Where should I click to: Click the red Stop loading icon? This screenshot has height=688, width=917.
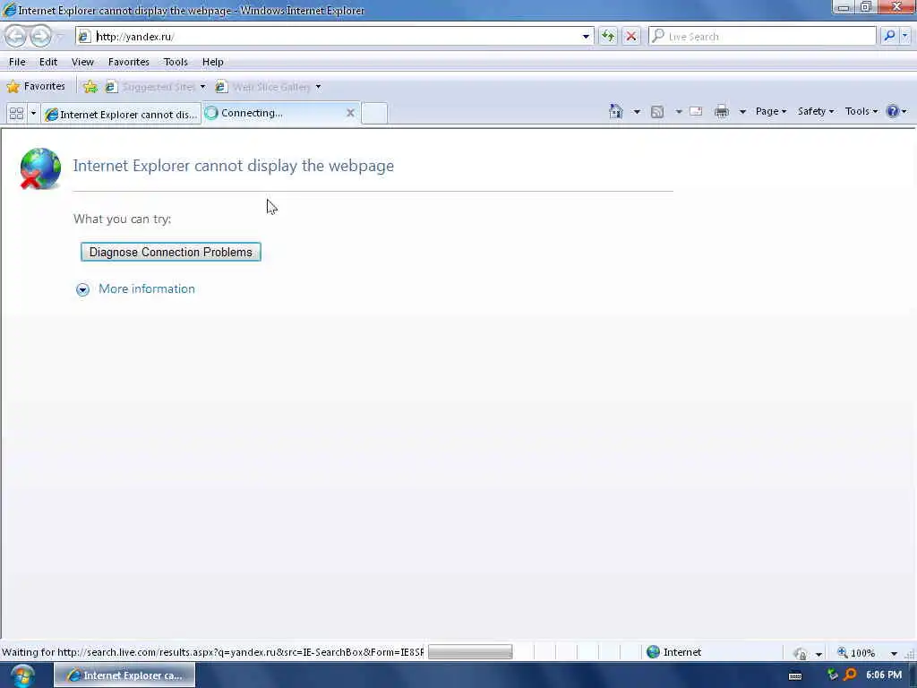click(631, 36)
